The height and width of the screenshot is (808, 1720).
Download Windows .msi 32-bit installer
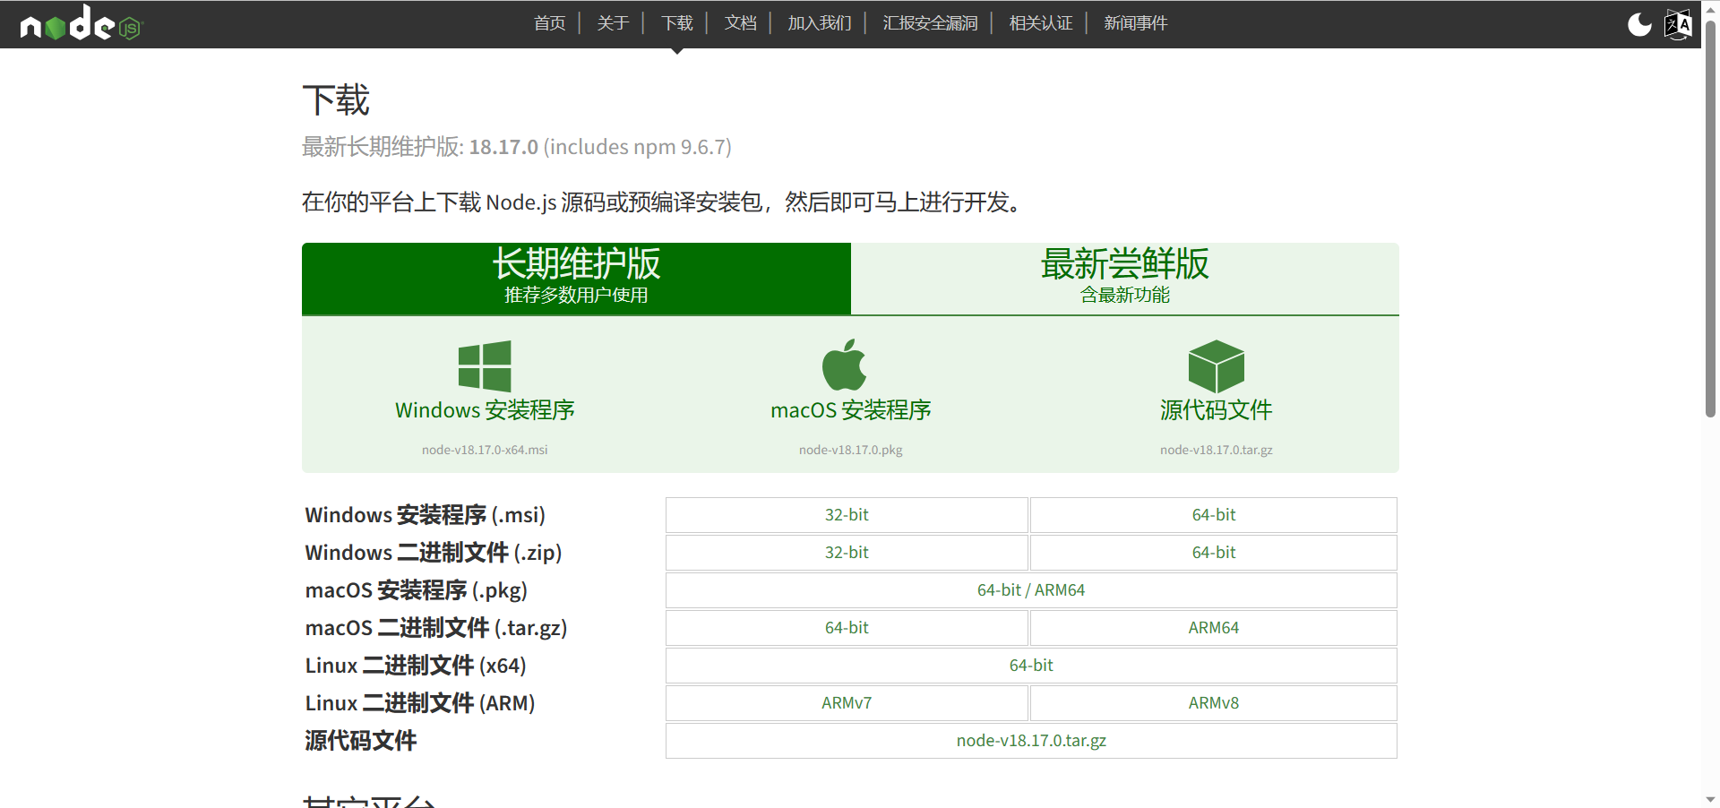coord(847,515)
